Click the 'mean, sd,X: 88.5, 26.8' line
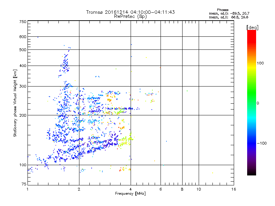 (229, 17)
